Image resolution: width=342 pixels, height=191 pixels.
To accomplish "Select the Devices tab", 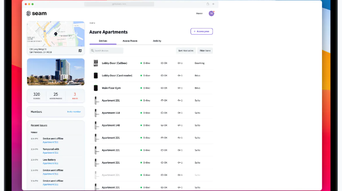I will tap(103, 41).
